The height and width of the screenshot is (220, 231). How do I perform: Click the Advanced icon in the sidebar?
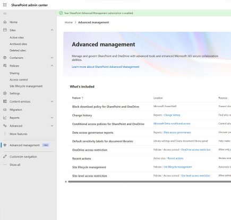pyautogui.click(x=5, y=126)
